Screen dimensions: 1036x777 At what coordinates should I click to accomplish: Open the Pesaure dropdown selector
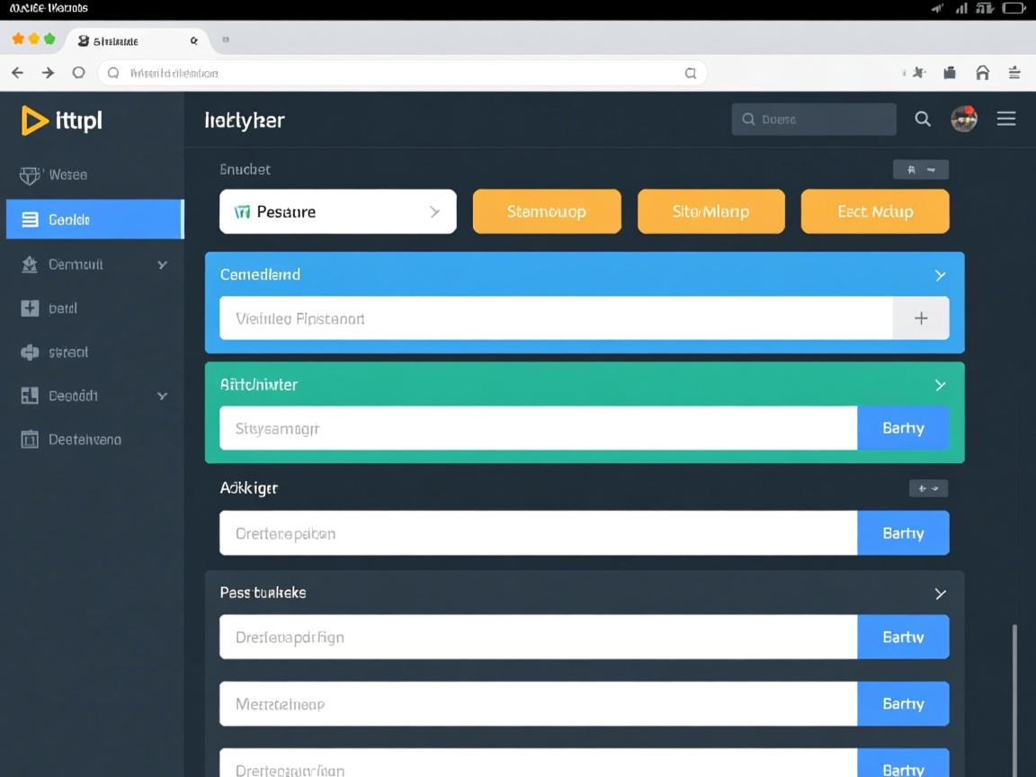coord(337,211)
